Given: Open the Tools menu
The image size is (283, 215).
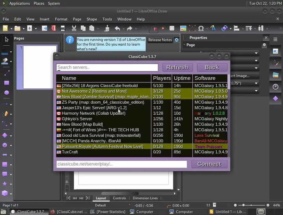Looking at the screenshot, I should pos(107,19).
